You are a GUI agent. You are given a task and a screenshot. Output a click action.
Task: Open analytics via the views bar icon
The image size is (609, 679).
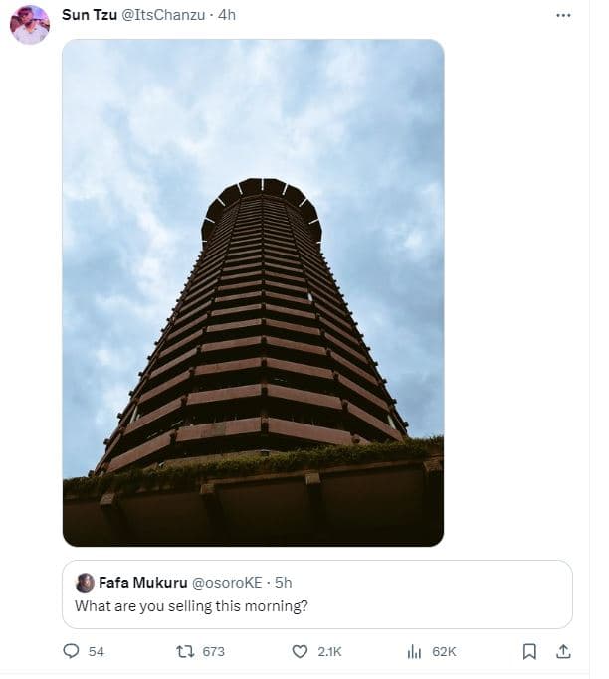pos(415,651)
